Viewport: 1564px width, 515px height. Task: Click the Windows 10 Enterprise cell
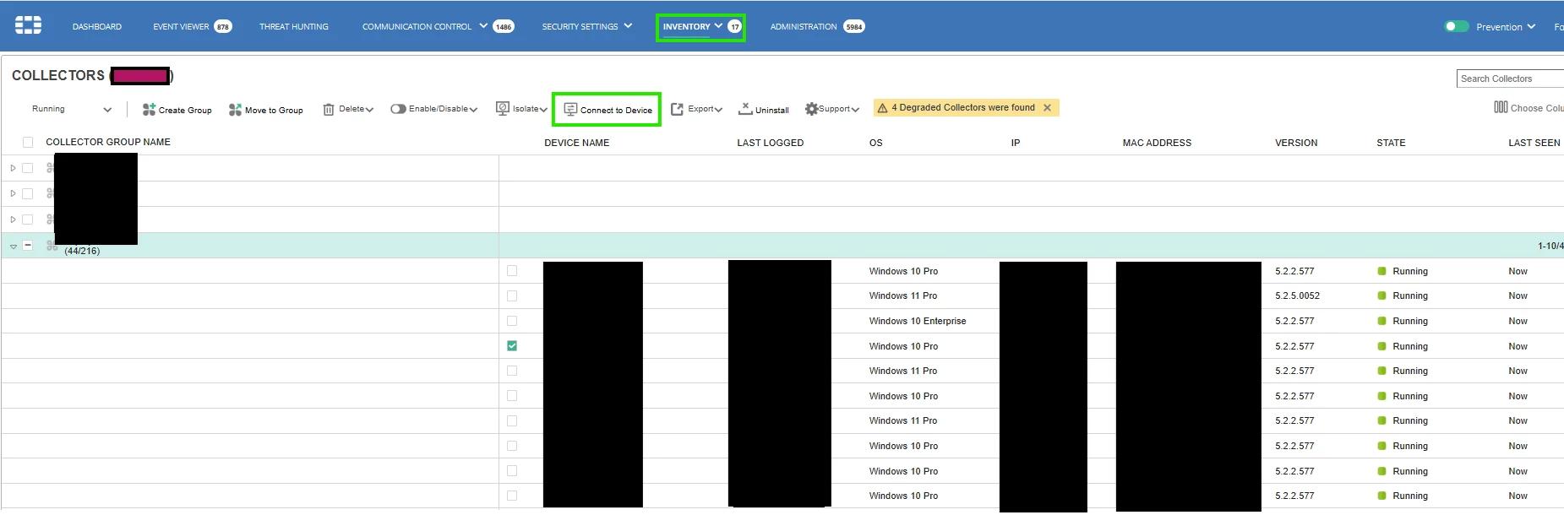click(x=918, y=321)
